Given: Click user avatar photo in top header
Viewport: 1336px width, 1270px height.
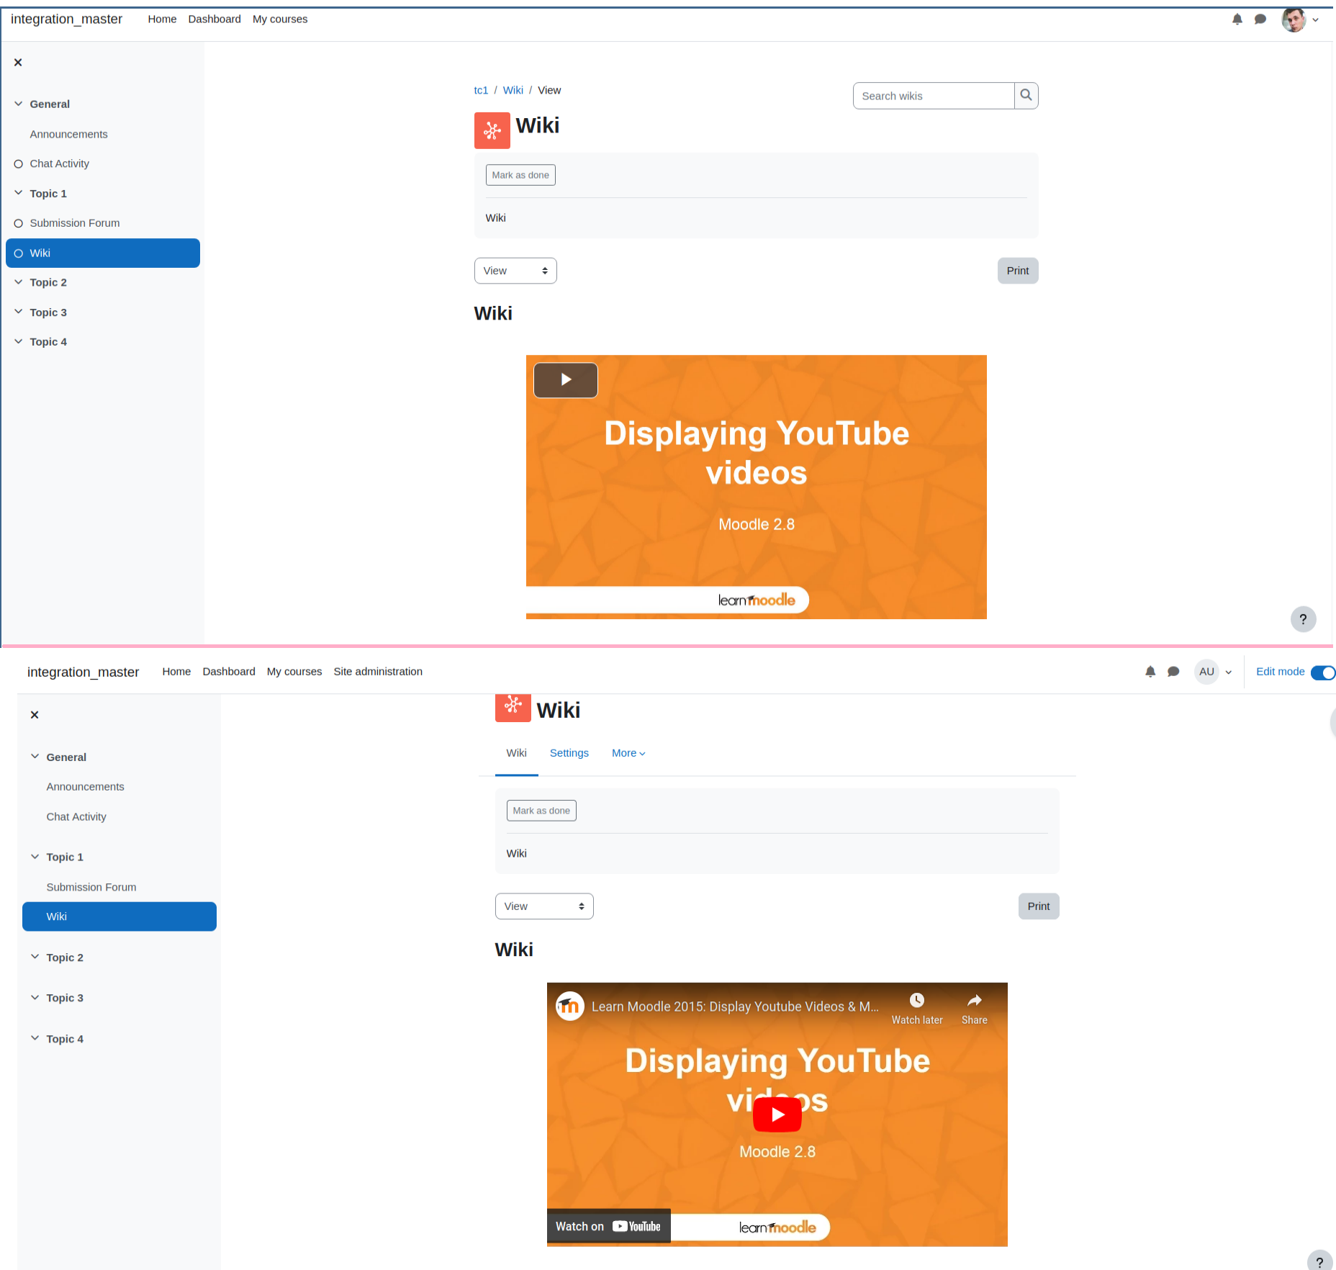Looking at the screenshot, I should [1294, 19].
